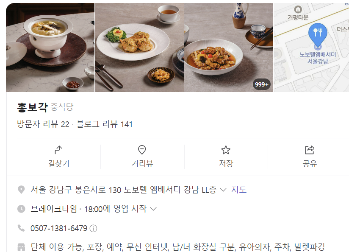Click the amenities store icon
Image resolution: width=349 pixels, height=252 pixels.
click(x=21, y=247)
